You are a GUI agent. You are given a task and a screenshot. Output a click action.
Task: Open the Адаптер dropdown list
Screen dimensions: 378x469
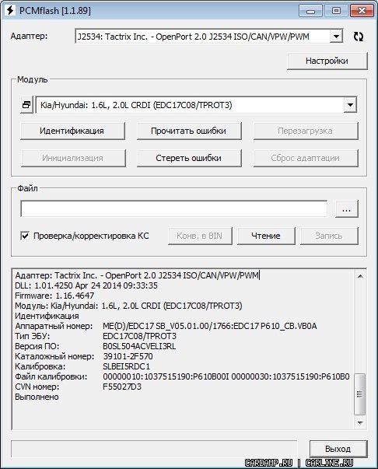pos(337,37)
